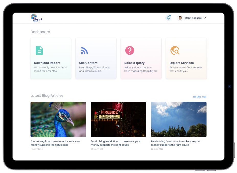Open the Explore Services card title
Screen dimensions: 237x173
(182, 63)
